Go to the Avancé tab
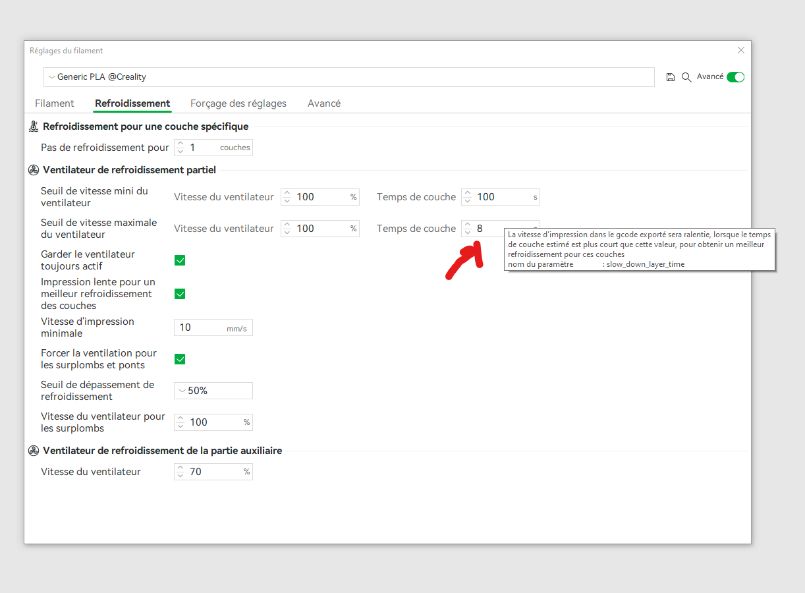This screenshot has width=805, height=593. click(324, 103)
